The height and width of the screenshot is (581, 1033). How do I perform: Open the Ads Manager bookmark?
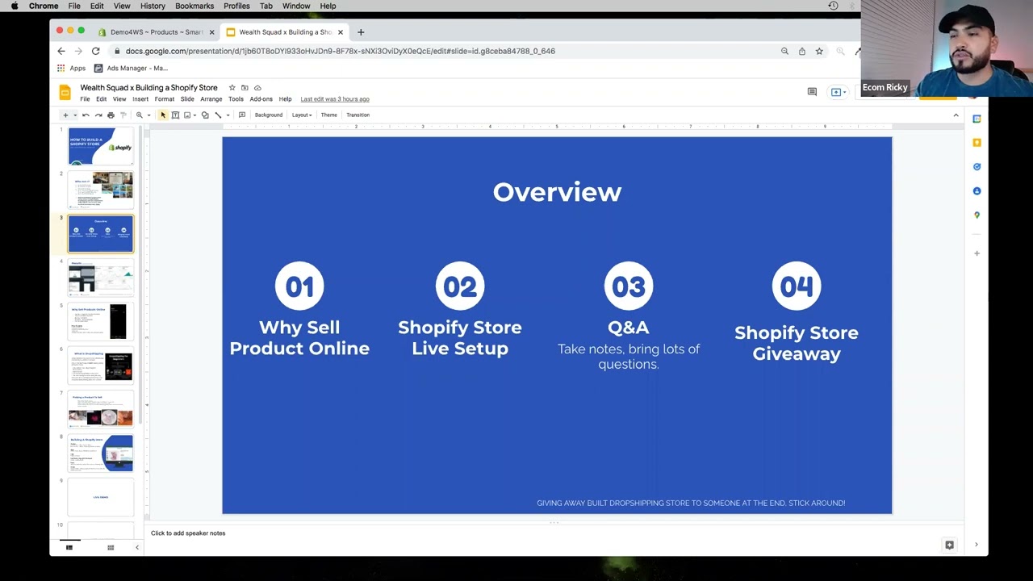coord(131,69)
